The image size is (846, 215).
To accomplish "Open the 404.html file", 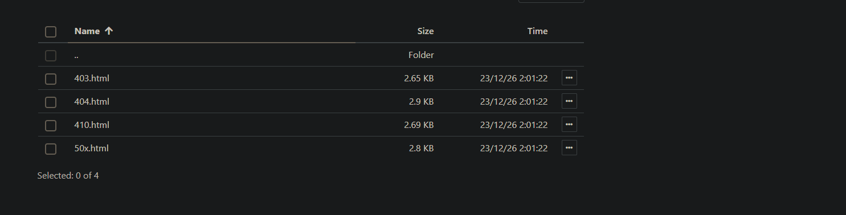I will [92, 102].
